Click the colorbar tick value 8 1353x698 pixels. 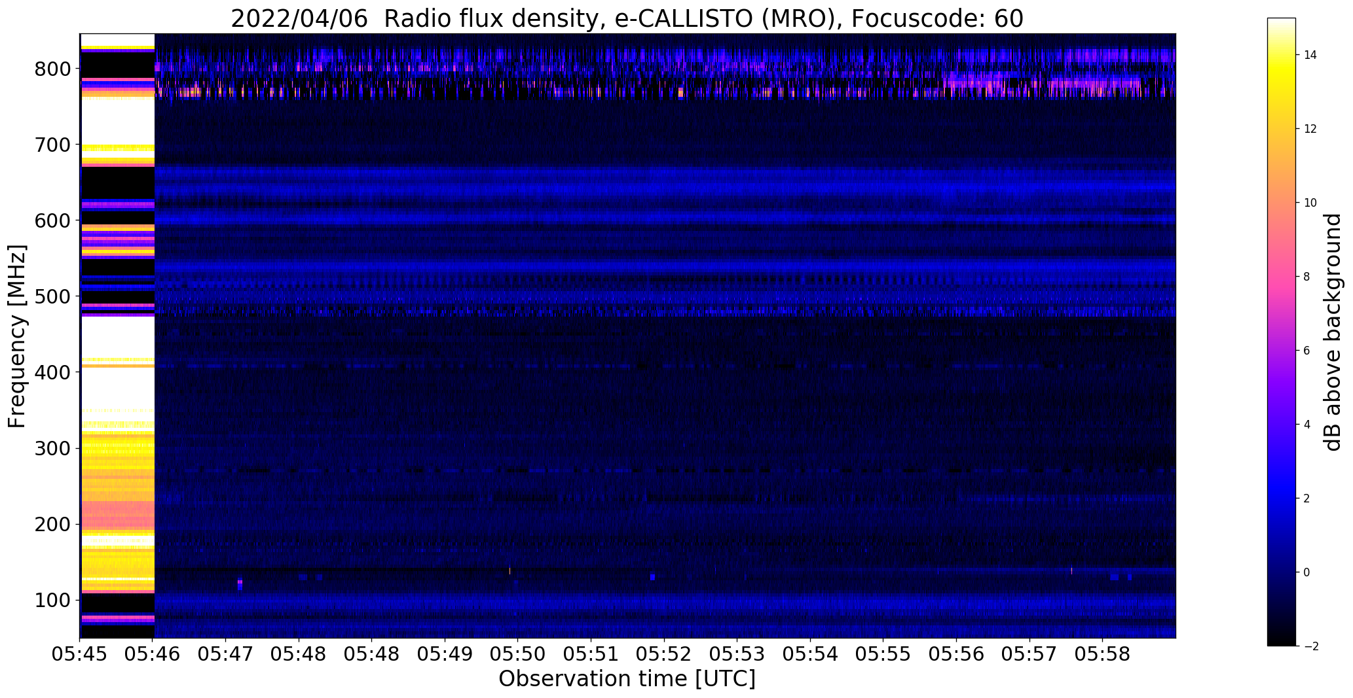[x=1307, y=277]
